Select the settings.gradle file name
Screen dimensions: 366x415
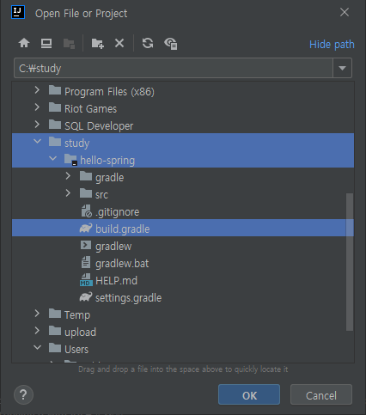point(128,298)
